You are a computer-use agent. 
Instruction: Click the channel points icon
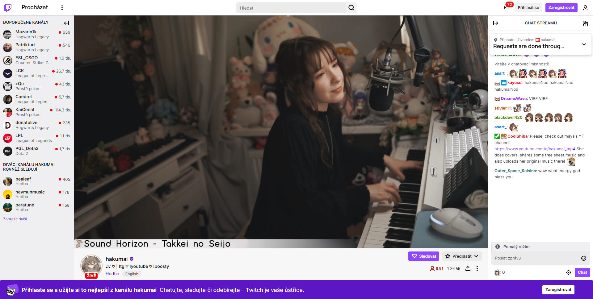(497, 272)
